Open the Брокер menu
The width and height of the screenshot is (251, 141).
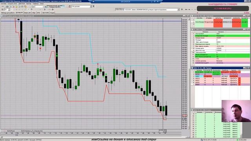tap(29, 4)
